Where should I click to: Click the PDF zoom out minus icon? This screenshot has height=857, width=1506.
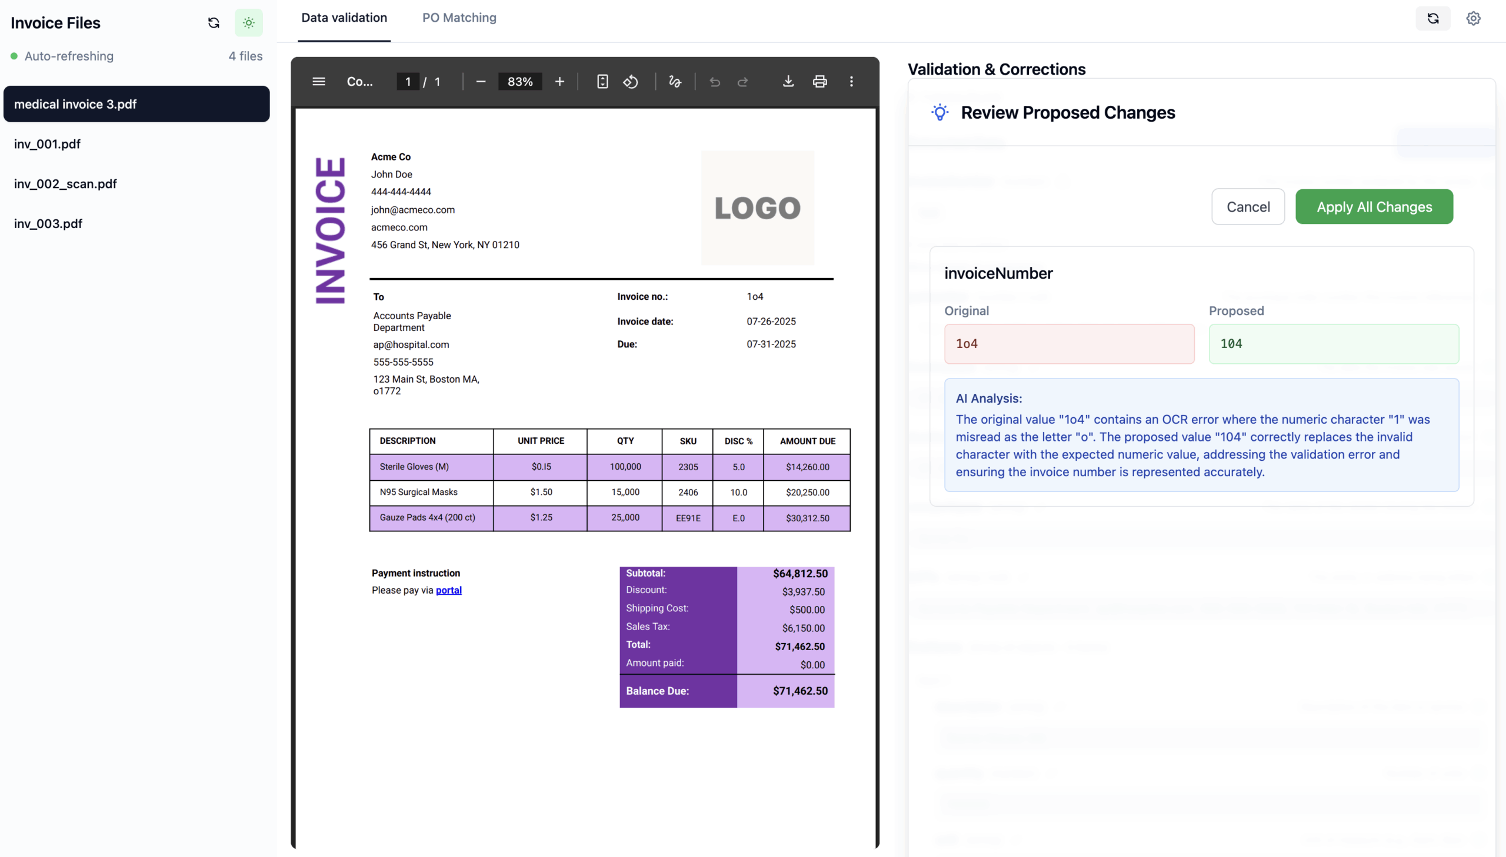(481, 82)
